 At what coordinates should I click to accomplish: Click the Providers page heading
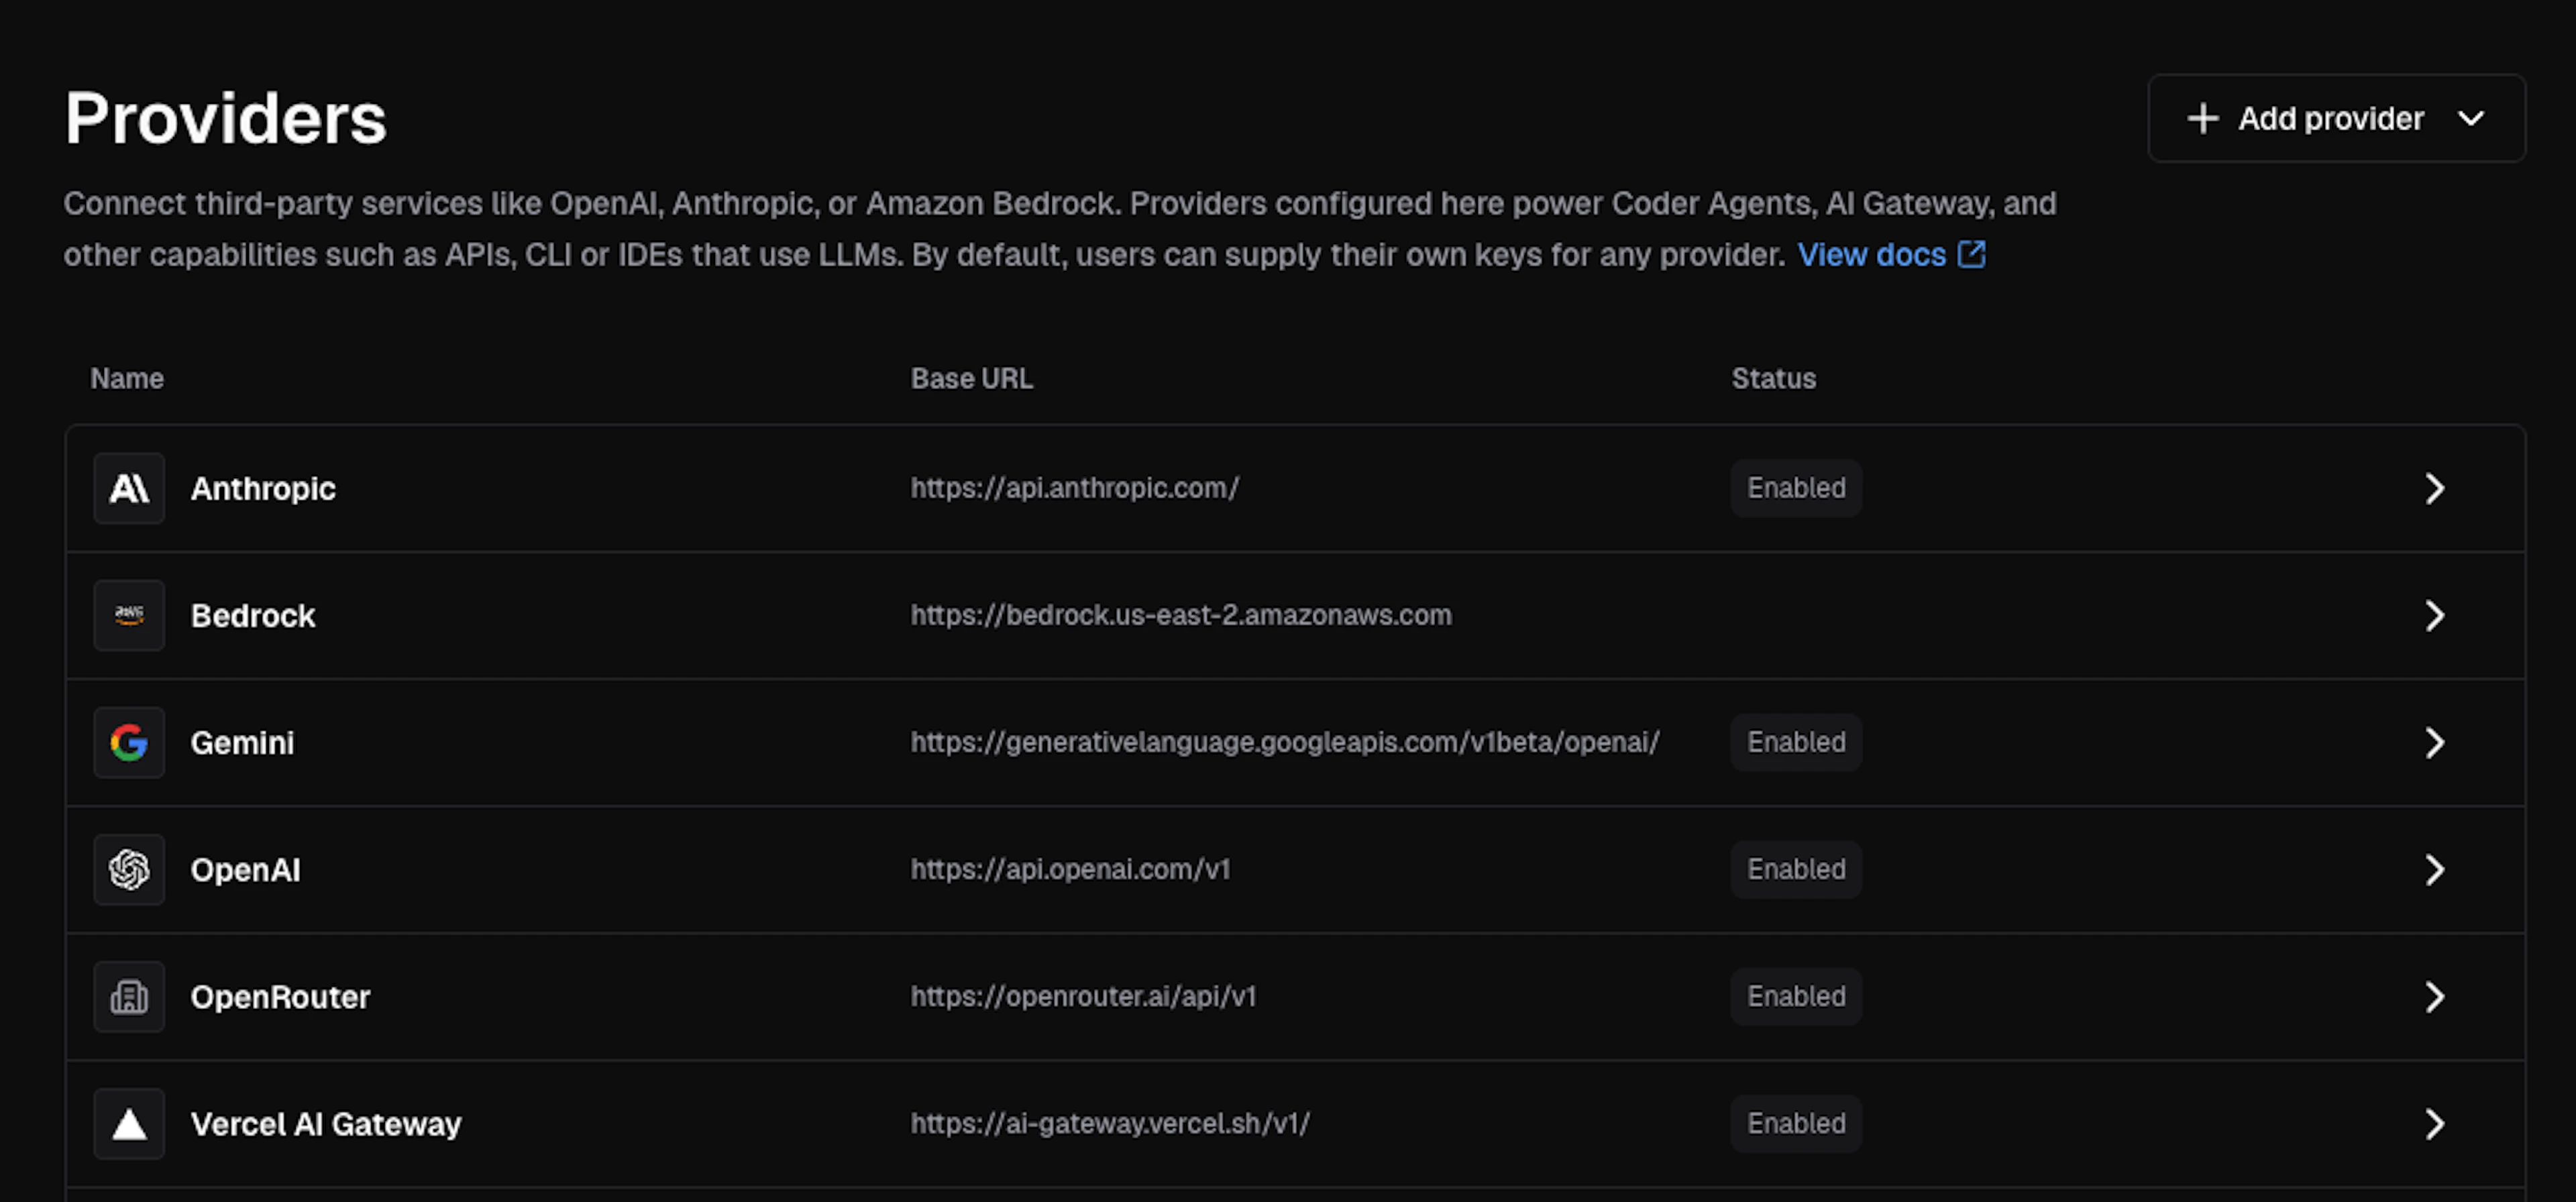coord(225,118)
